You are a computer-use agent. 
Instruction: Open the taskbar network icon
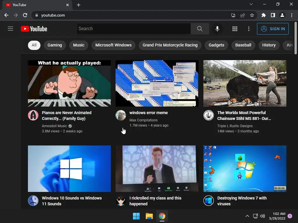click(255, 216)
